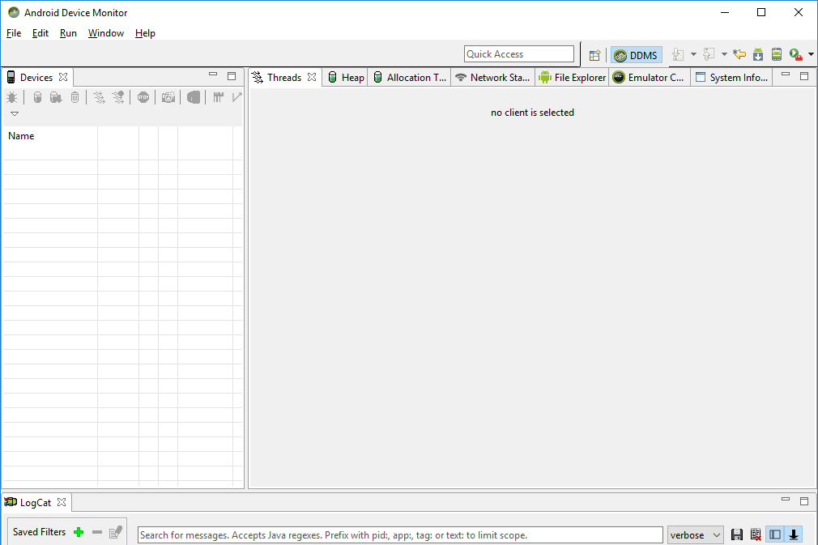Switch to the System Information tab
The width and height of the screenshot is (818, 545).
732,77
